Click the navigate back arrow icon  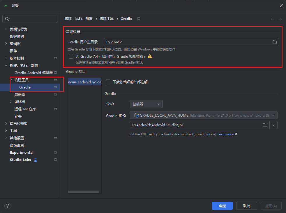(273, 19)
